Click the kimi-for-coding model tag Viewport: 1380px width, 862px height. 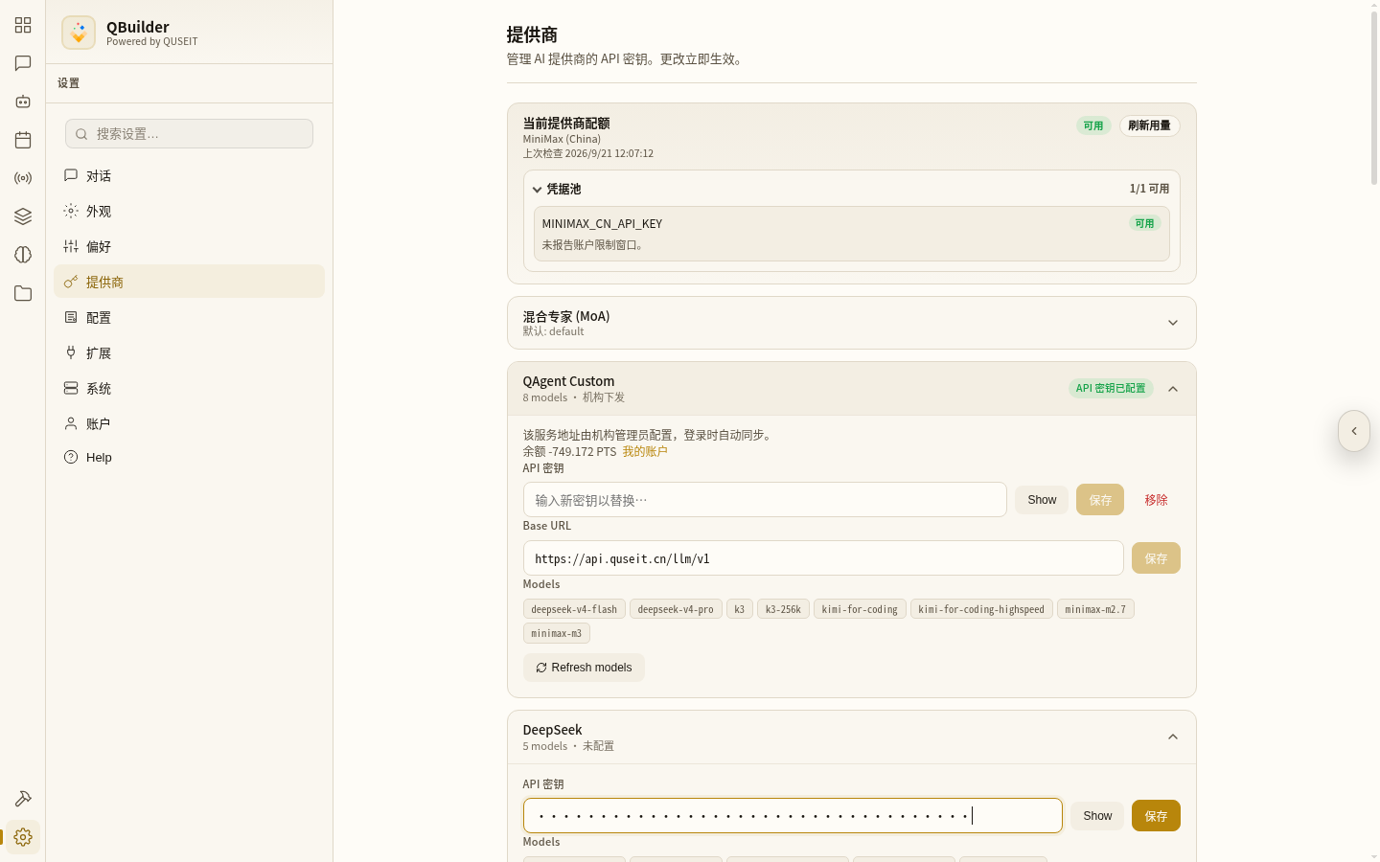pyautogui.click(x=860, y=609)
